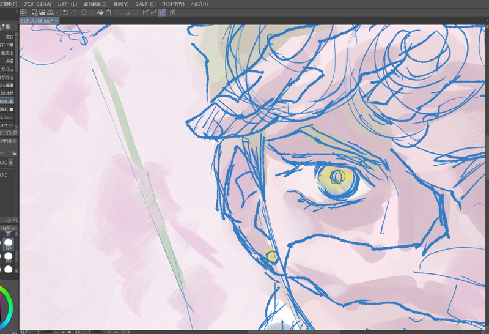This screenshot has height=334, width=489.
Task: Rotate canvas left icon in status bar
Action: coord(110,332)
